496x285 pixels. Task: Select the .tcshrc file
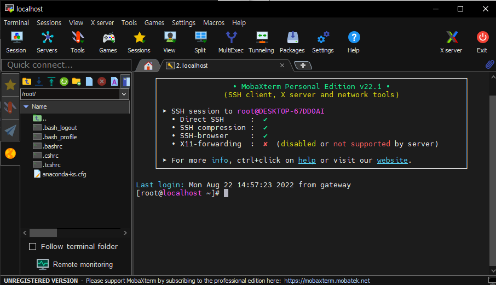coord(47,165)
